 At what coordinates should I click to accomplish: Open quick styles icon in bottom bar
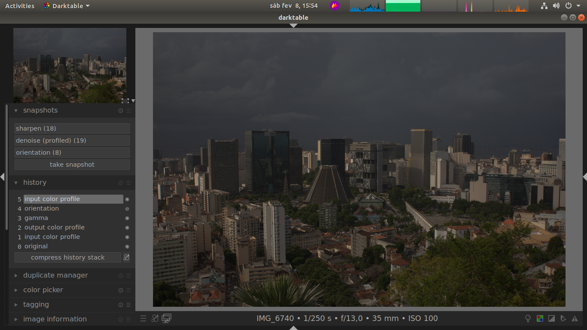click(155, 318)
